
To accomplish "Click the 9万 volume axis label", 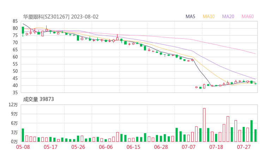I will 14,114.
